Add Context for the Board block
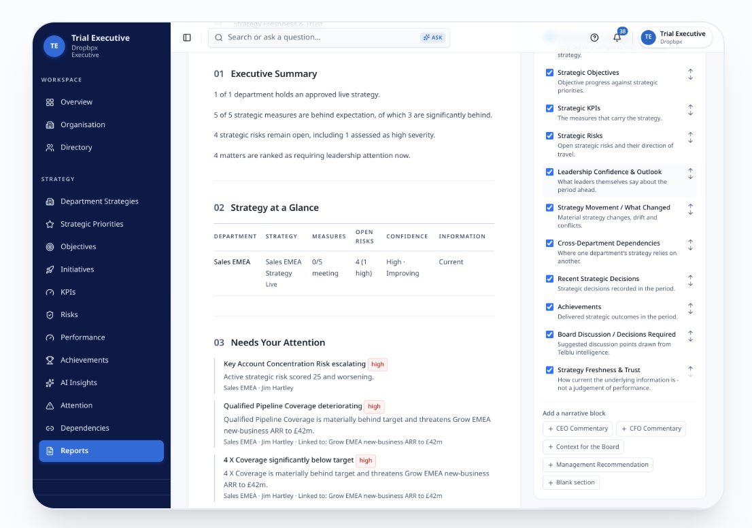 pyautogui.click(x=583, y=447)
